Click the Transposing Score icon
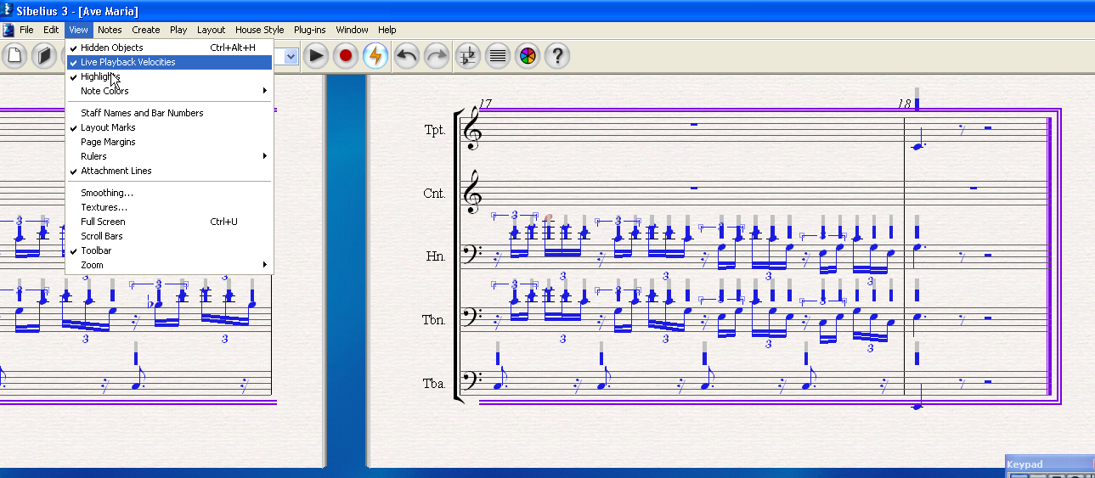Viewport: 1095px width, 478px height. tap(468, 57)
